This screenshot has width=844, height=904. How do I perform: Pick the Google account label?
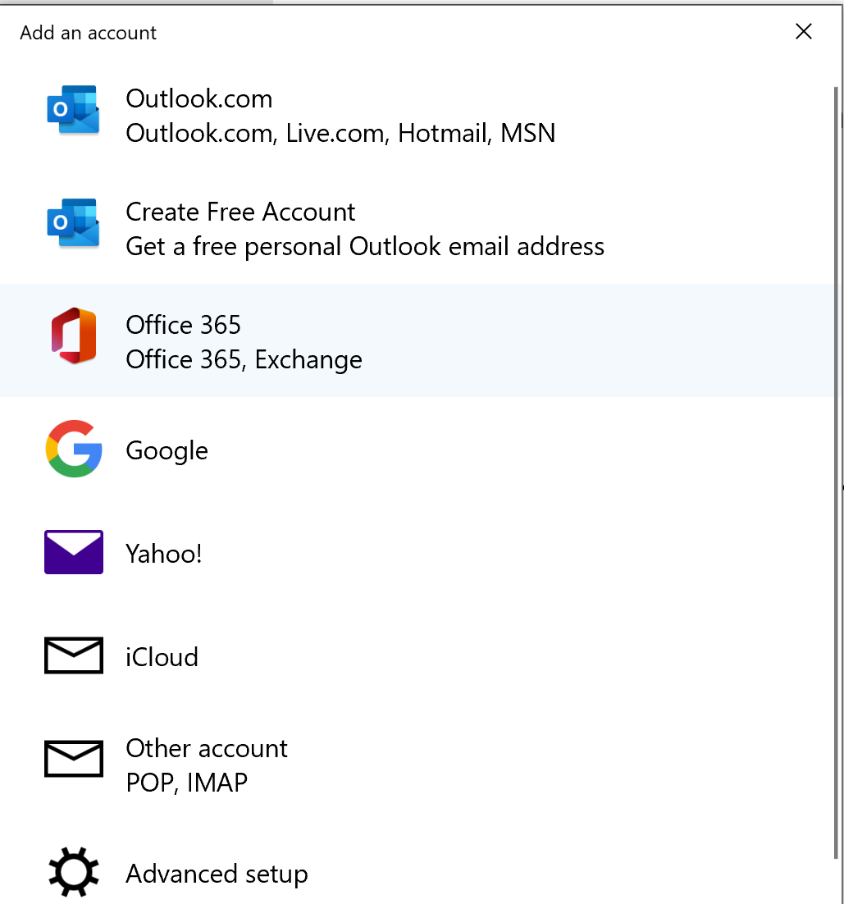(167, 450)
